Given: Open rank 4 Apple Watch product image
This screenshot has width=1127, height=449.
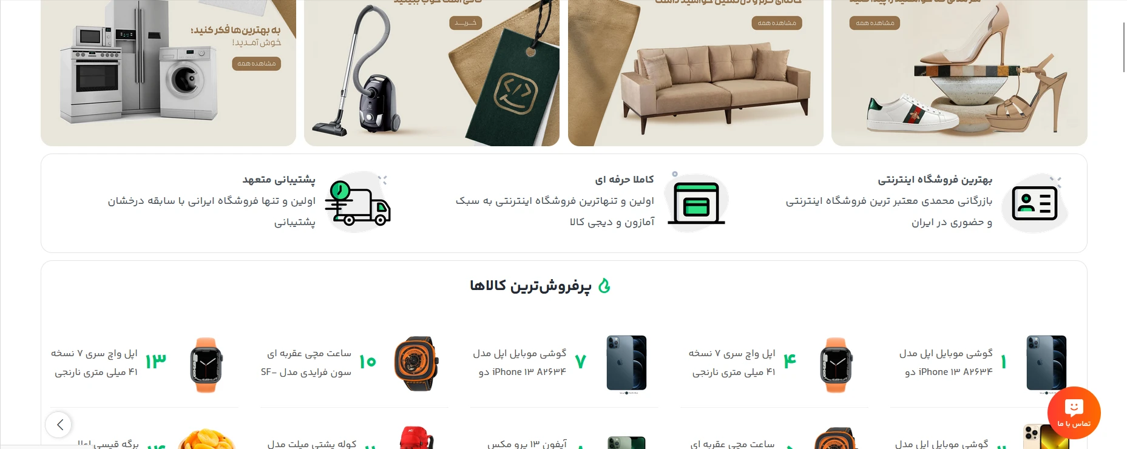Looking at the screenshot, I should [x=836, y=364].
